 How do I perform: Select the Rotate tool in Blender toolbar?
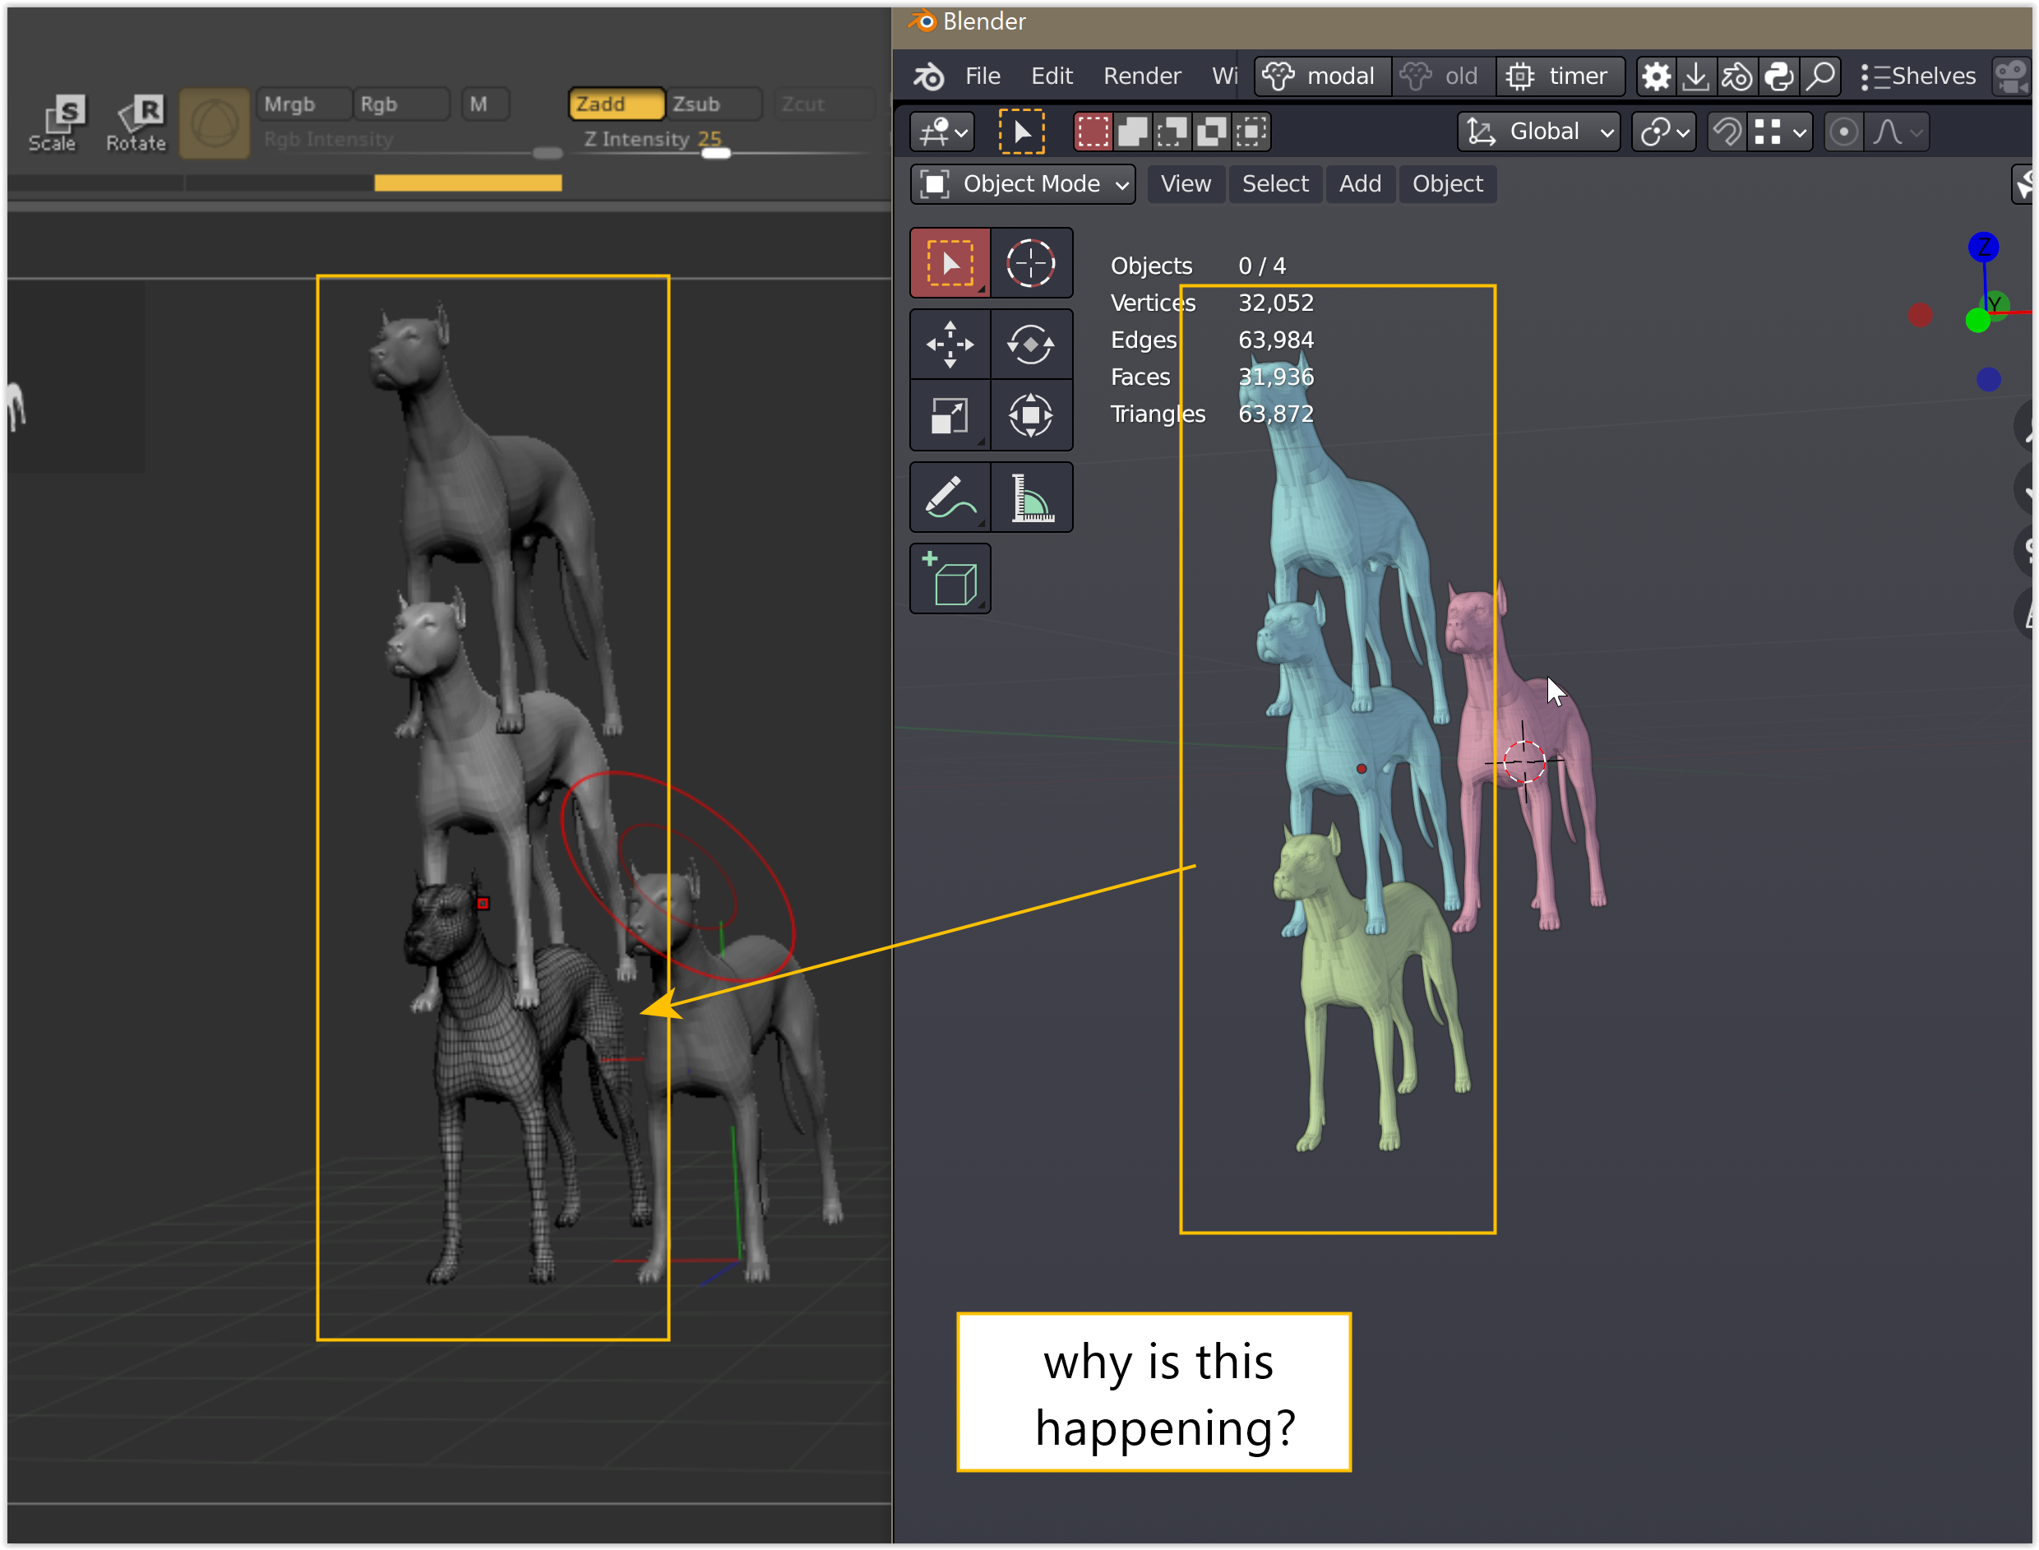(x=1033, y=343)
